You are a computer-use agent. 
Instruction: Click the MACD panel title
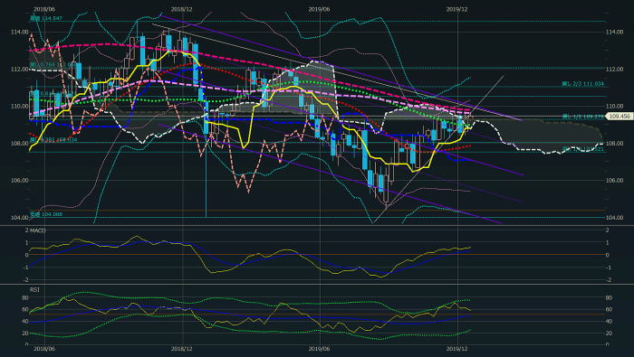click(37, 230)
